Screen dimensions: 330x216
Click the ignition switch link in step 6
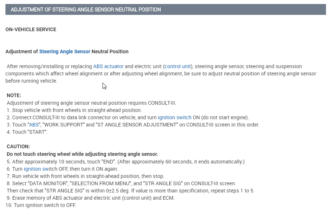point(36,169)
